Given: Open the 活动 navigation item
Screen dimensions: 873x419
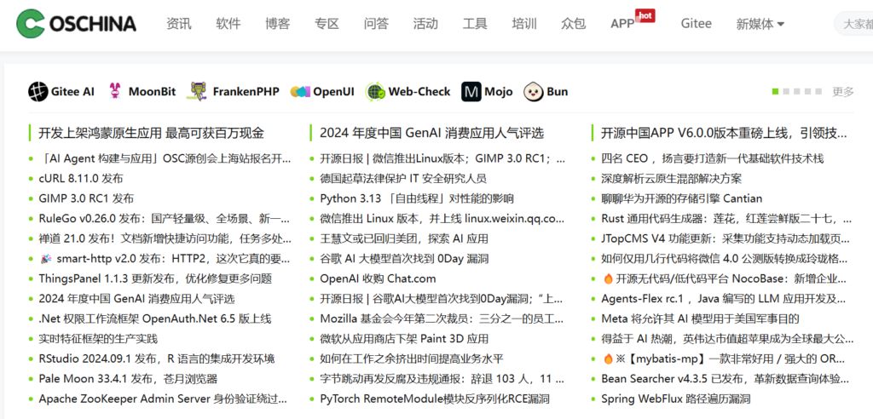Looking at the screenshot, I should [x=425, y=23].
